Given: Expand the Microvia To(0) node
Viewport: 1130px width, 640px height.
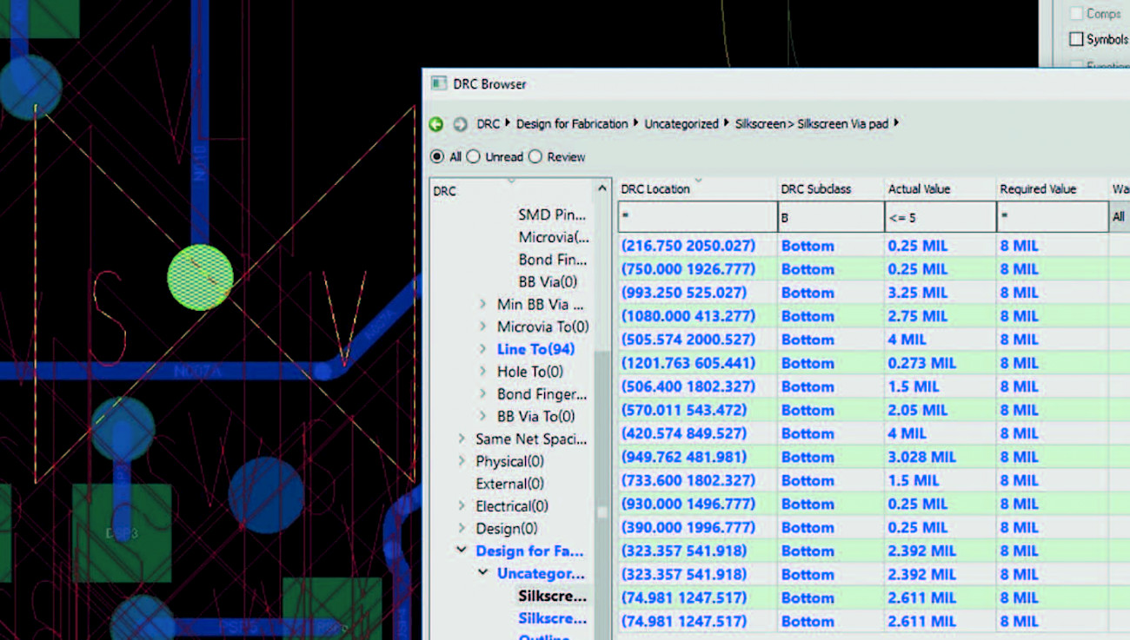Looking at the screenshot, I should [482, 327].
